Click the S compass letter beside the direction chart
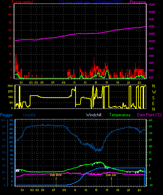The width and height of the screenshot is (163, 195). tap(154, 98)
